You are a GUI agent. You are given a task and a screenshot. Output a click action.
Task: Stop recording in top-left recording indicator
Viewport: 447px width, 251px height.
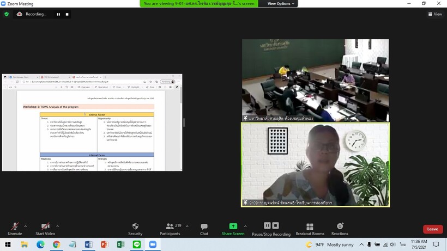67,14
